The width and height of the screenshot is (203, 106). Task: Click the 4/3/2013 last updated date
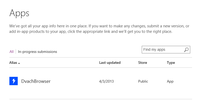pos(106,81)
